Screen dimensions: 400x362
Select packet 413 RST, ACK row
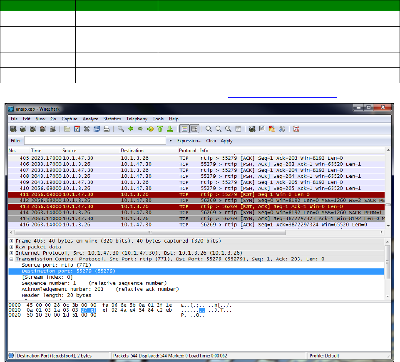click(x=196, y=206)
